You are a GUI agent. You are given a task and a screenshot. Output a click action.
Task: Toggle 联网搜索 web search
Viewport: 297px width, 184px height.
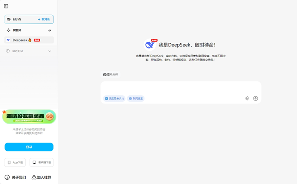coord(136,99)
